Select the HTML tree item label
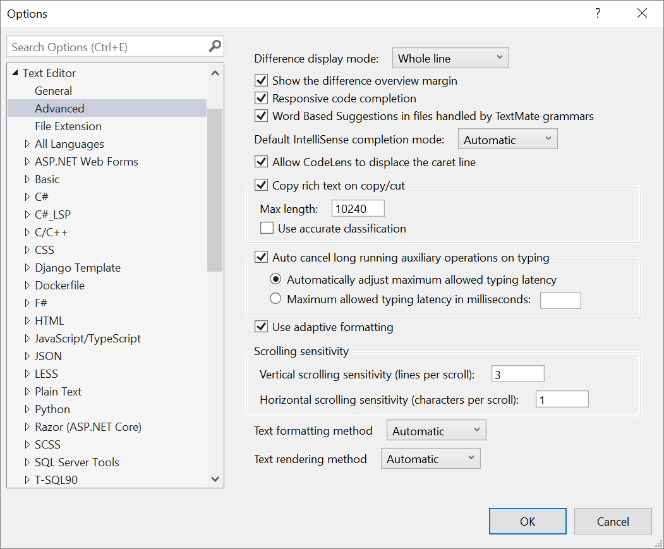 (49, 321)
